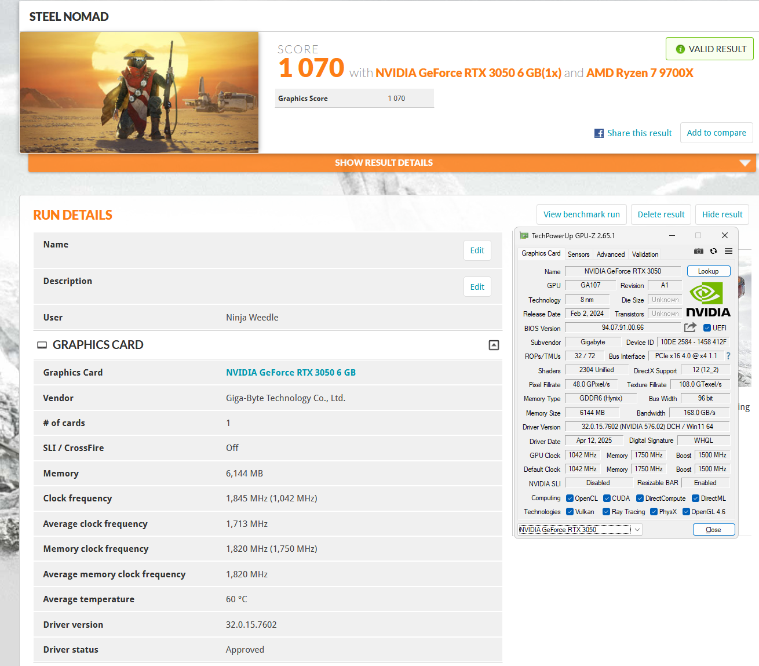Click user name Ninja Weedle
The height and width of the screenshot is (666, 759).
[x=252, y=318]
